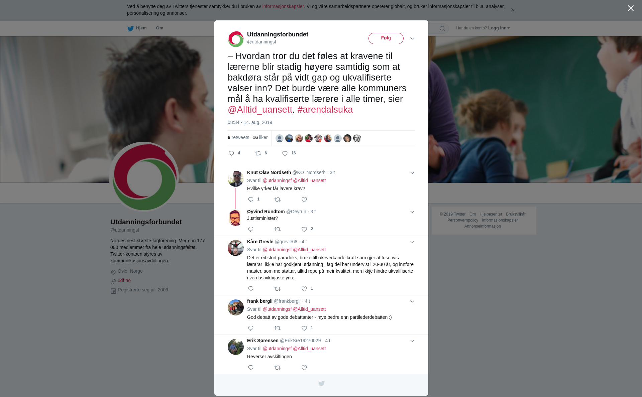Image resolution: width=642 pixels, height=397 pixels.
Task: Expand options chevron on Knut Olav Nordseth's reply
Action: [x=412, y=173]
